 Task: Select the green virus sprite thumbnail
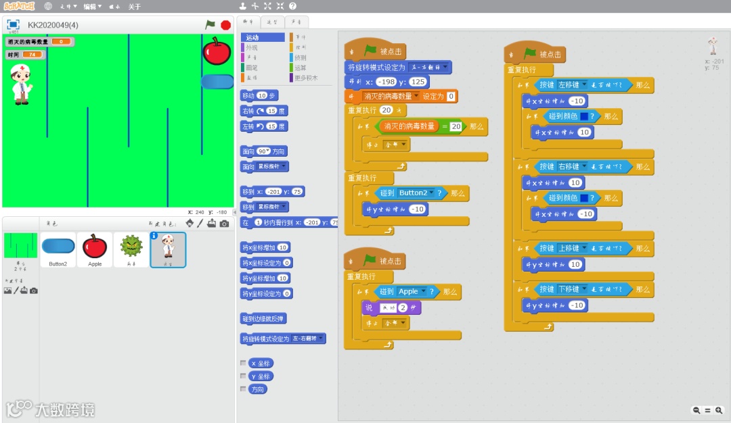(x=131, y=250)
